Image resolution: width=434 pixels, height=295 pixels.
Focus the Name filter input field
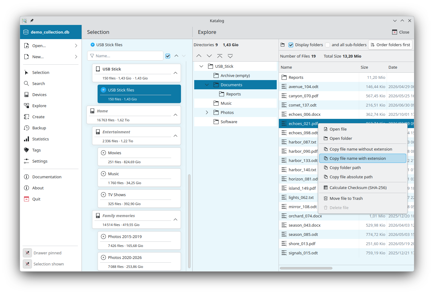pos(125,56)
